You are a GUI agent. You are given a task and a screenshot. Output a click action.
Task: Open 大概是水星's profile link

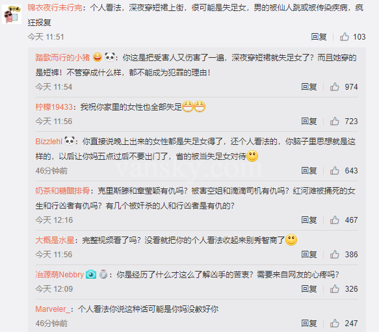tap(55, 240)
